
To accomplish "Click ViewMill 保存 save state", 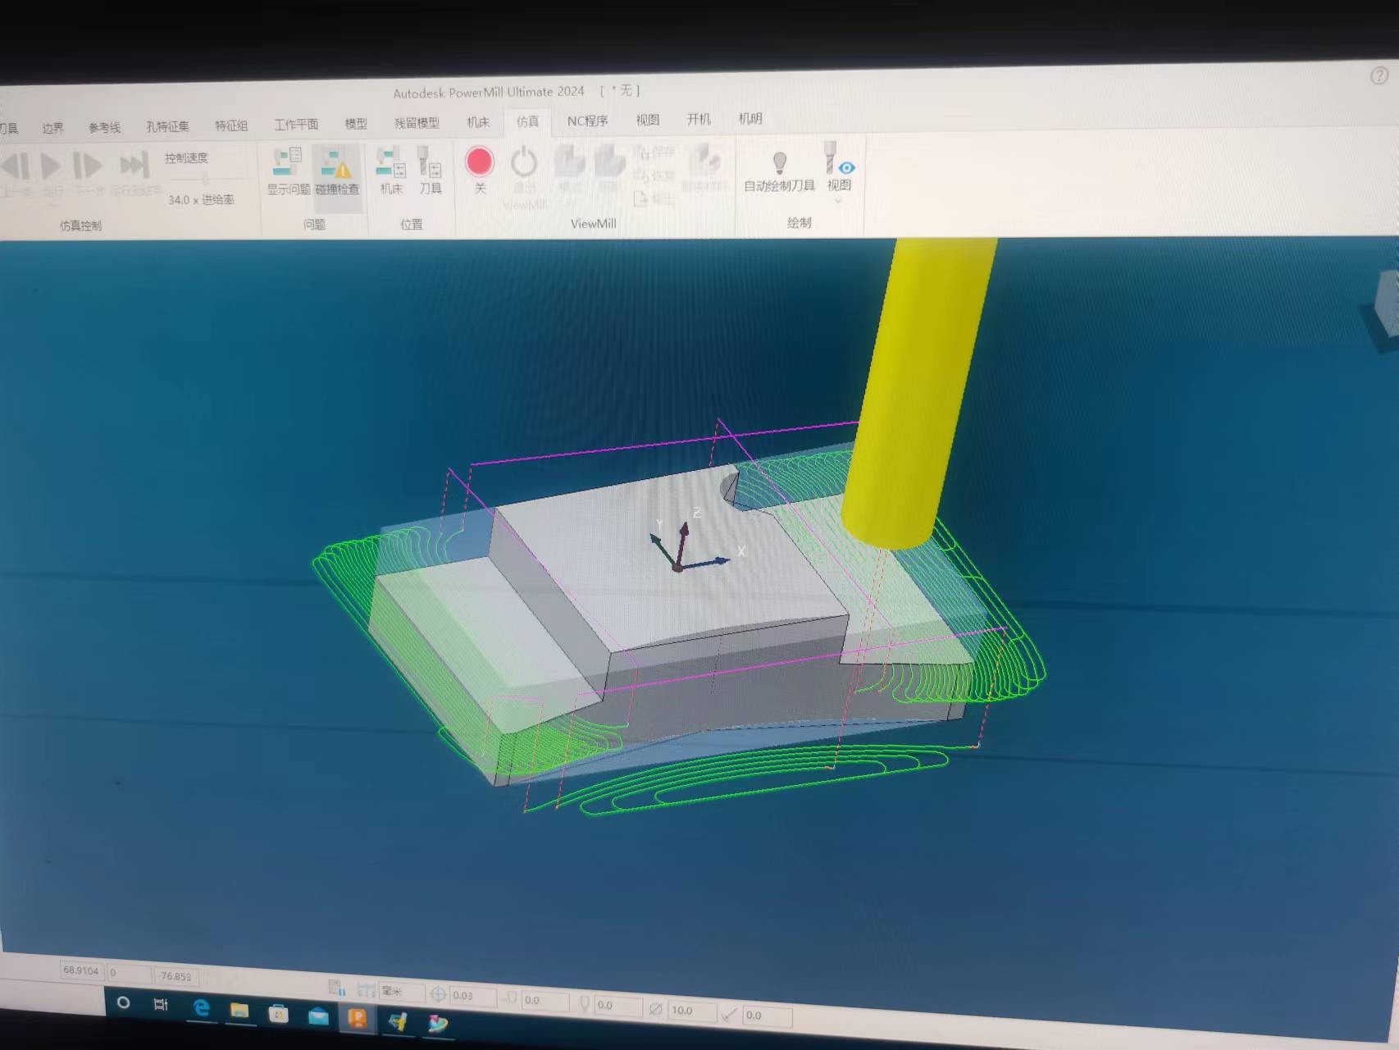I will (x=655, y=152).
